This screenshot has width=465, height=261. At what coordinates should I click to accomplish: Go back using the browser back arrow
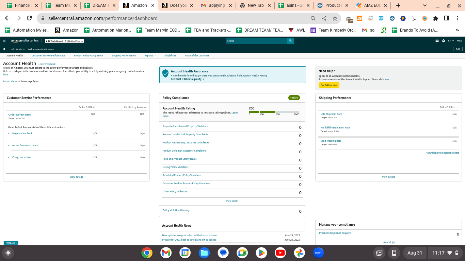coord(7,18)
